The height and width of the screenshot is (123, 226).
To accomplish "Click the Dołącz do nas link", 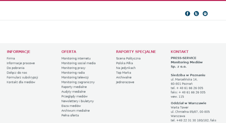I will point(17,73).
